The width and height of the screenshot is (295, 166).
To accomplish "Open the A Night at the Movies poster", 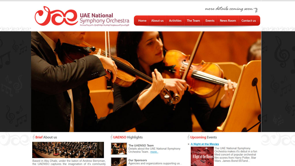I will click(202, 156).
